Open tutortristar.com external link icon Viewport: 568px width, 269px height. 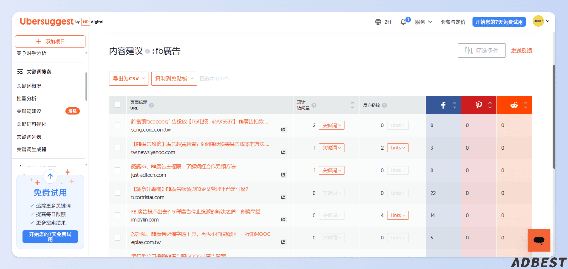[x=283, y=197]
